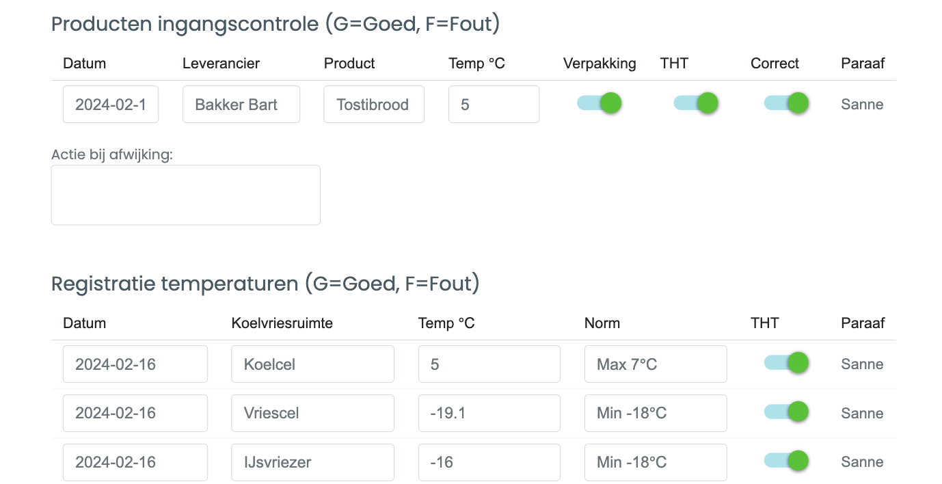Click the Koelcel temperature field
942x484 pixels.
pos(489,364)
